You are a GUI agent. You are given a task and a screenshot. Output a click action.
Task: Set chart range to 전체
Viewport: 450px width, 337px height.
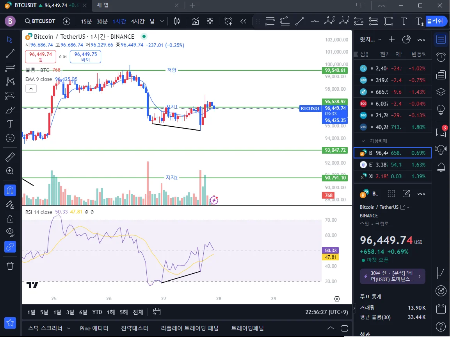pos(138,312)
